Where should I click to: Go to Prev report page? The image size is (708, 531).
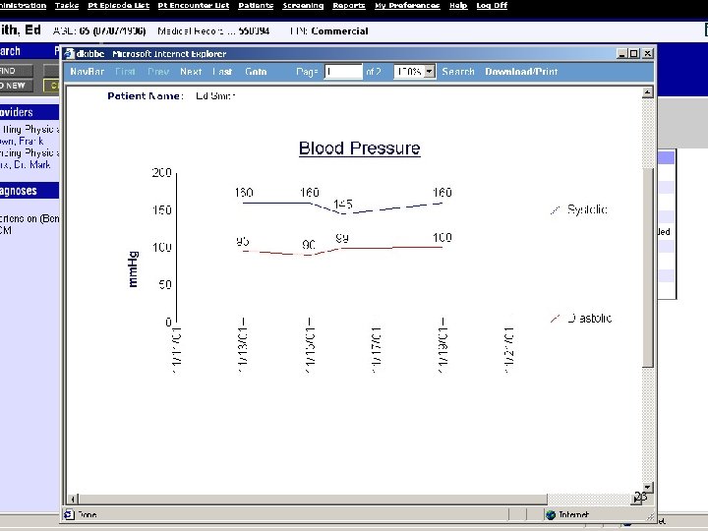point(158,72)
